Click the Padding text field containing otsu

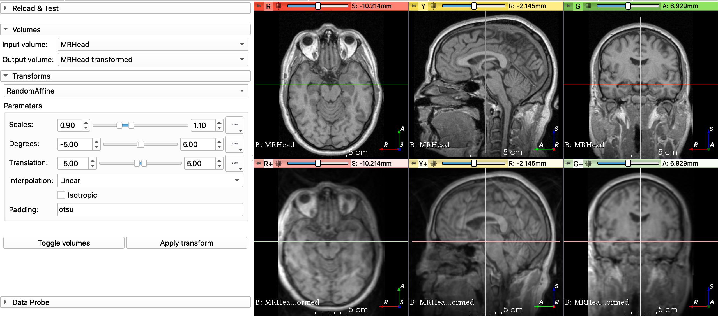(x=150, y=209)
